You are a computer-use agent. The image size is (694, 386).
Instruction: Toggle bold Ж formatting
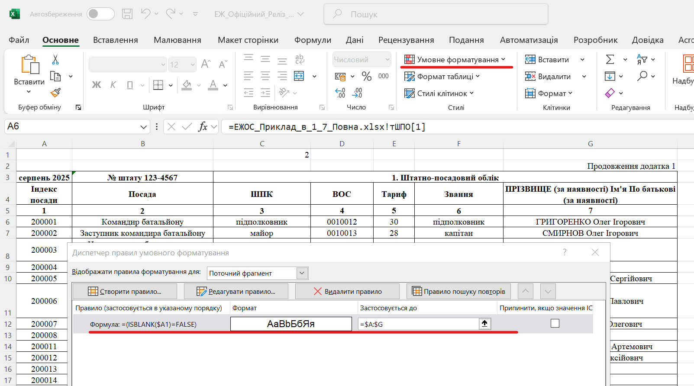97,85
